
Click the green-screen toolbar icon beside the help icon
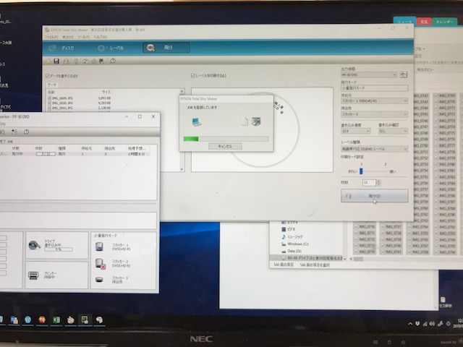[101, 61]
